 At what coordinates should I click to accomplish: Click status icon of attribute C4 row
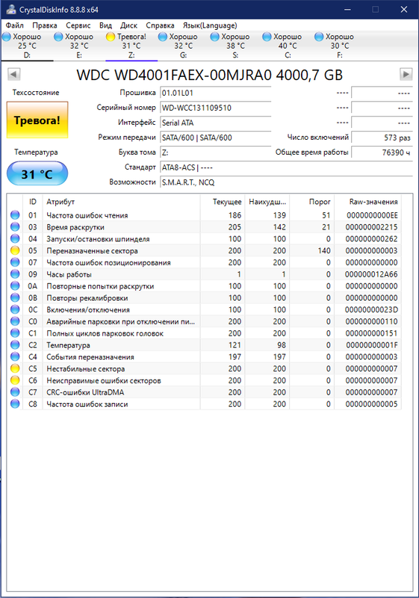point(15,357)
